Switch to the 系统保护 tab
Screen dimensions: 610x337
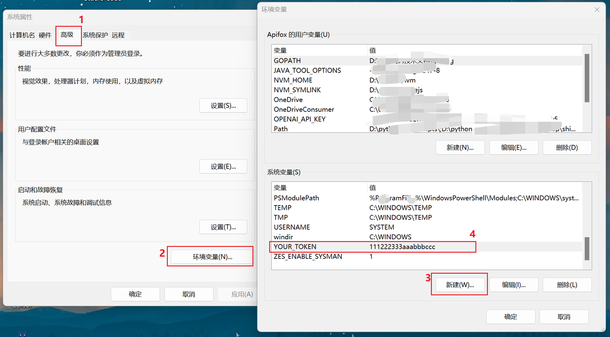(95, 35)
